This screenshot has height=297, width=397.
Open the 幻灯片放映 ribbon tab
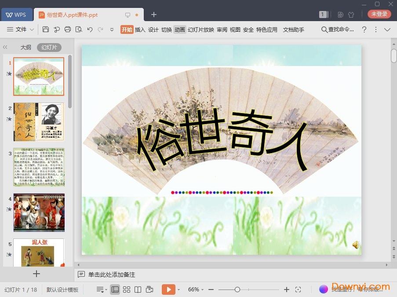tap(200, 30)
